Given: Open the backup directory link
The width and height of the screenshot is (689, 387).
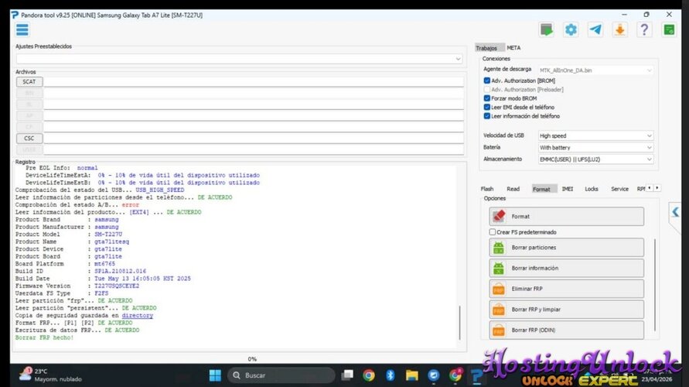Looking at the screenshot, I should pos(138,315).
